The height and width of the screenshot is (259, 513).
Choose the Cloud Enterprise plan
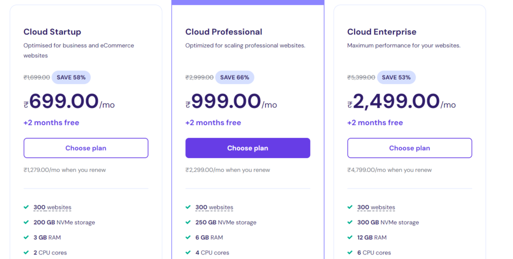click(x=410, y=148)
